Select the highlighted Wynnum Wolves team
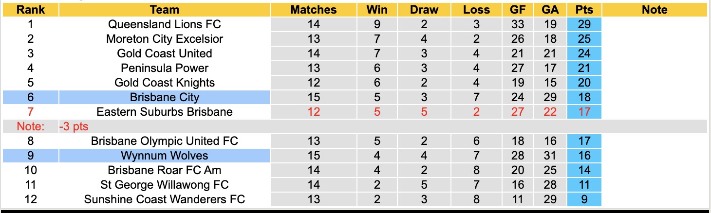The image size is (711, 213). click(x=165, y=156)
